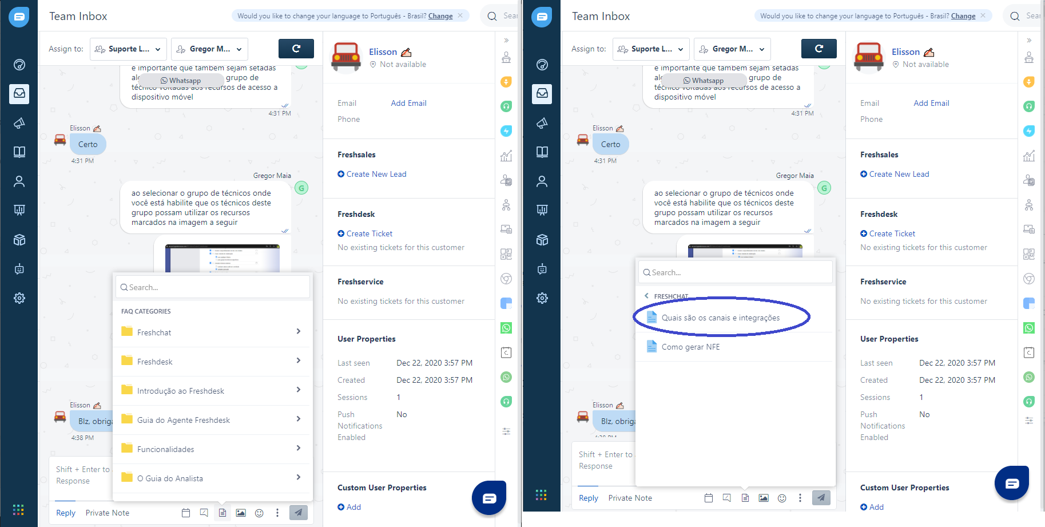Open Suporte L... group dropdown in left screenshot
The image size is (1045, 527).
pos(129,49)
